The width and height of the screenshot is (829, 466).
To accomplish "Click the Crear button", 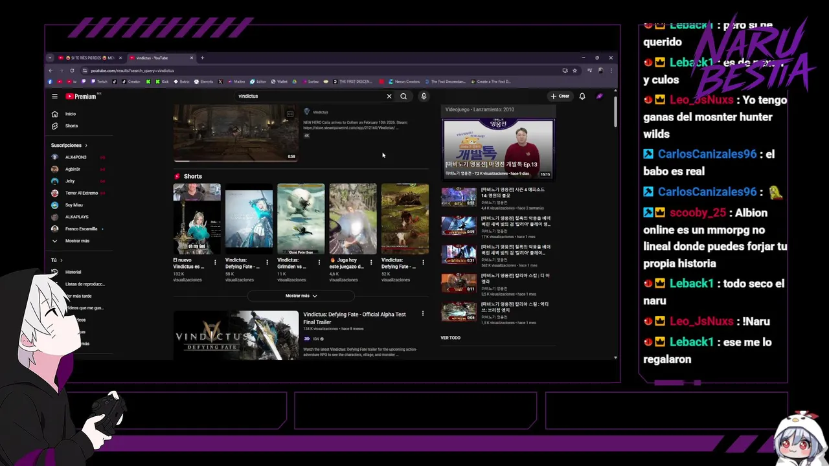I will pyautogui.click(x=560, y=96).
